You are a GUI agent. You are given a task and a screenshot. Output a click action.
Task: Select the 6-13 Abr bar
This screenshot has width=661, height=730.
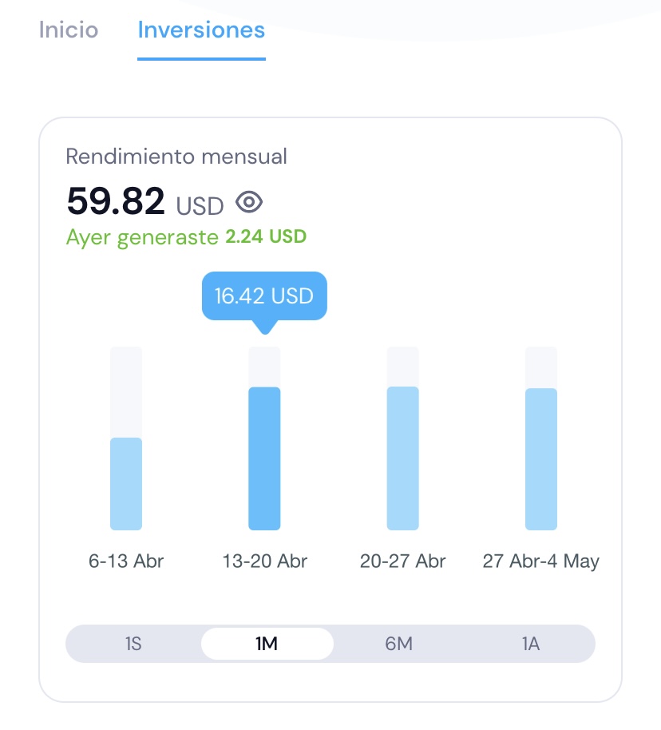click(126, 484)
